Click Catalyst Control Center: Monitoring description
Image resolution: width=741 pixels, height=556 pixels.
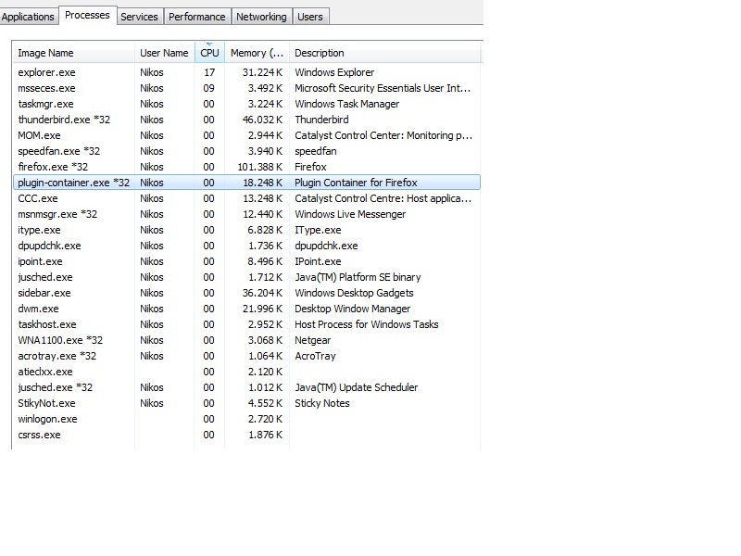tap(383, 135)
